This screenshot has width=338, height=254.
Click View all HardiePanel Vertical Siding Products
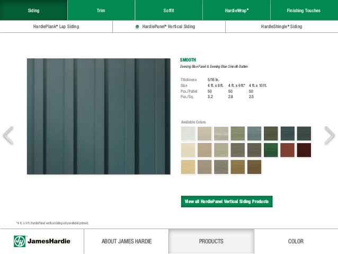click(x=227, y=202)
